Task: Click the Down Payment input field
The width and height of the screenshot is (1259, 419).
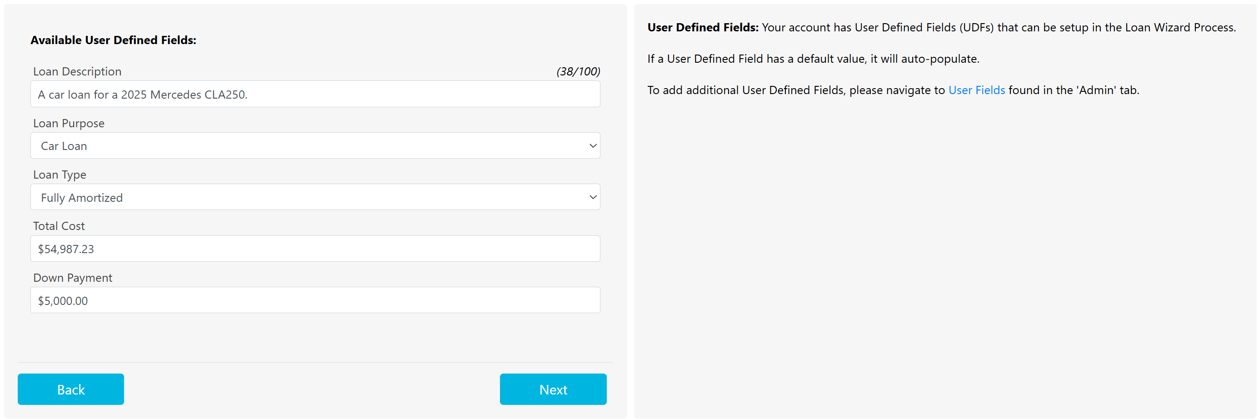Action: click(x=315, y=300)
